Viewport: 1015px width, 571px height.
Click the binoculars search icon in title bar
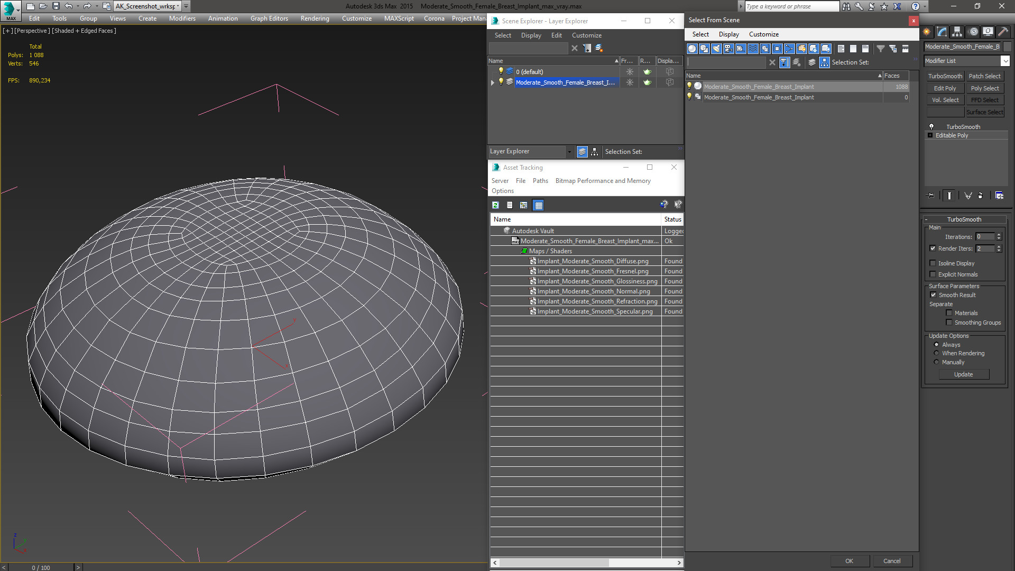click(x=846, y=6)
